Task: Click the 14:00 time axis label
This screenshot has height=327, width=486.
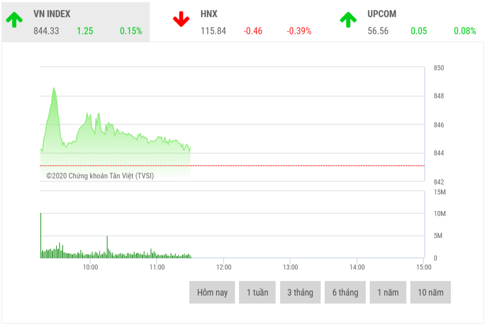Action: coord(357,267)
